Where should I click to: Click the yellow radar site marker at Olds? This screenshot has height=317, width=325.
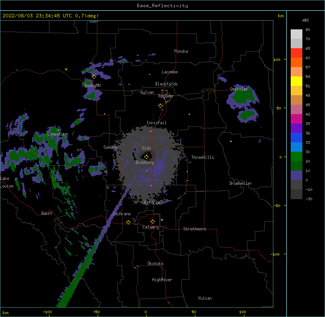146,157
